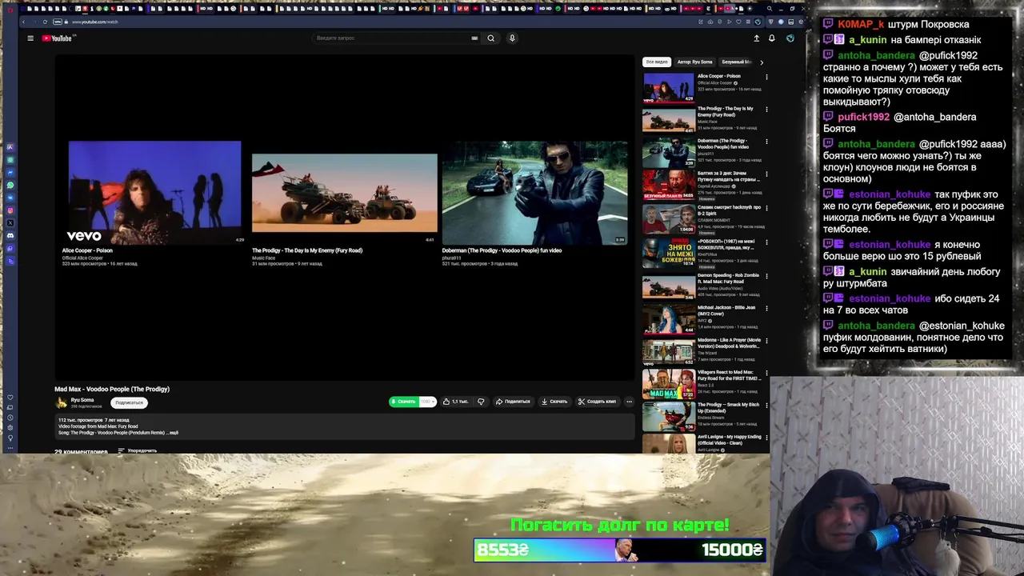The width and height of the screenshot is (1024, 576).
Task: Start voice search with microphone icon
Action: (512, 38)
